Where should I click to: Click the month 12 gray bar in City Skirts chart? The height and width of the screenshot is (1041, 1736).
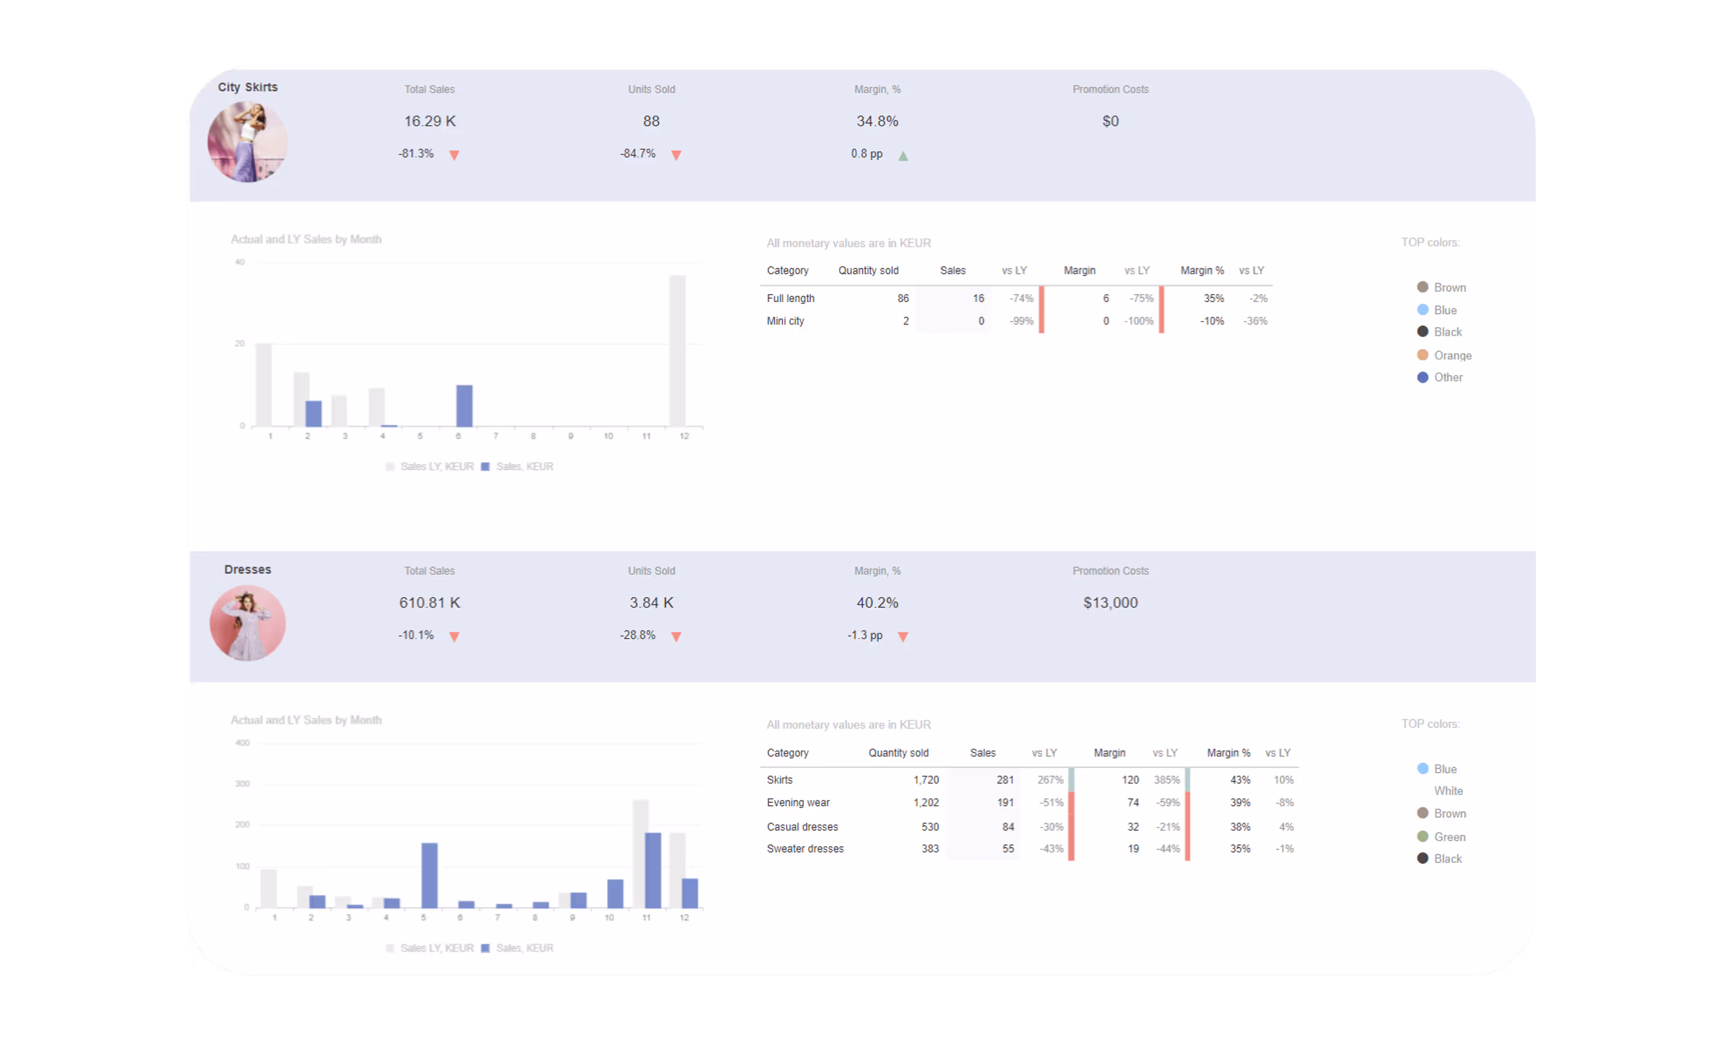click(677, 350)
